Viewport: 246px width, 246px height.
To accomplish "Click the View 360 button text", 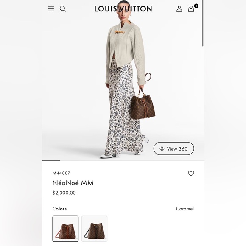I will point(177,149).
